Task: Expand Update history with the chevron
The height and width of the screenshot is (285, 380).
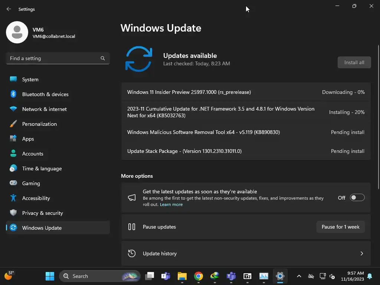Action: point(361,253)
